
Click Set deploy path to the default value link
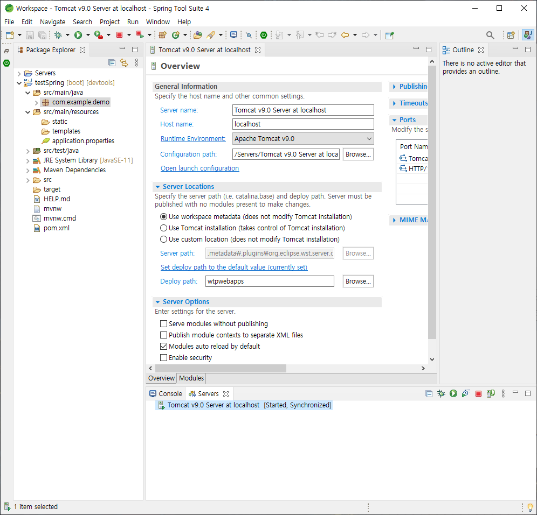pyautogui.click(x=234, y=267)
